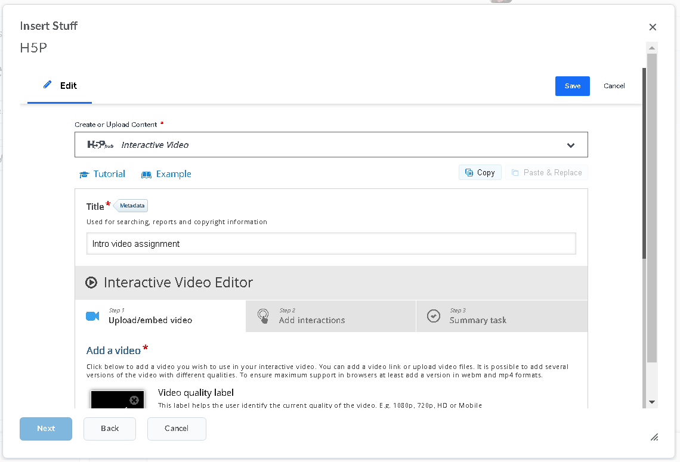This screenshot has width=680, height=462.
Task: Click the Paste & Replace button
Action: [x=546, y=172]
